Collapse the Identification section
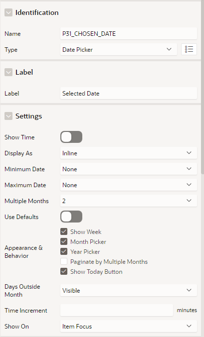The height and width of the screenshot is (337, 204). pos(8,12)
